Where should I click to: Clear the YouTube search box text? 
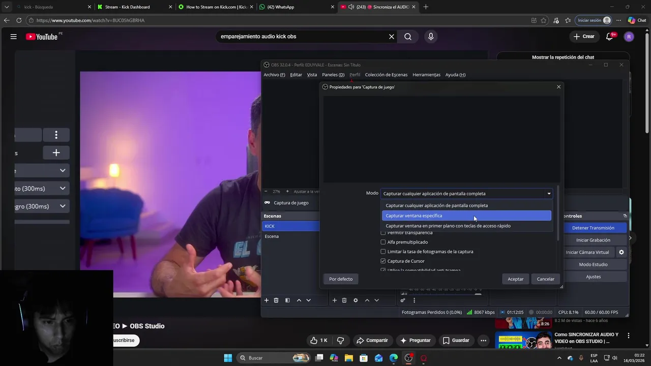click(392, 37)
